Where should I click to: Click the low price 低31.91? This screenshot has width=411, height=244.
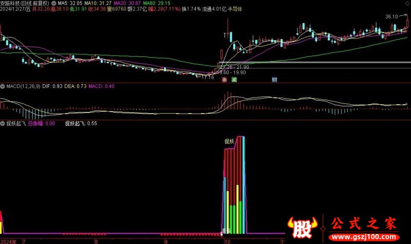pos(78,9)
